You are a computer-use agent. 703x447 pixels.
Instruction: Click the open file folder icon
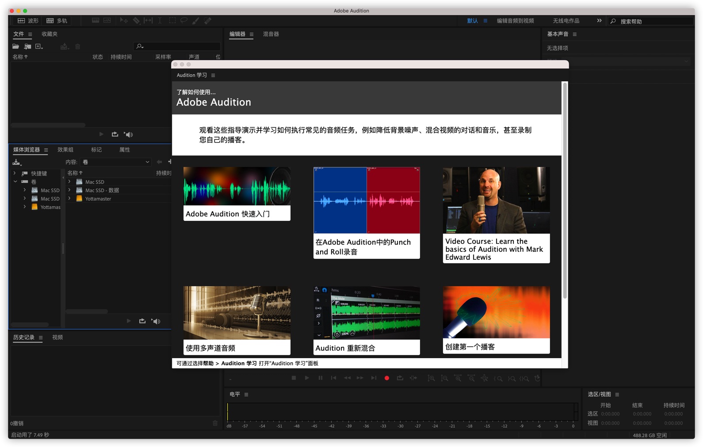pos(15,46)
